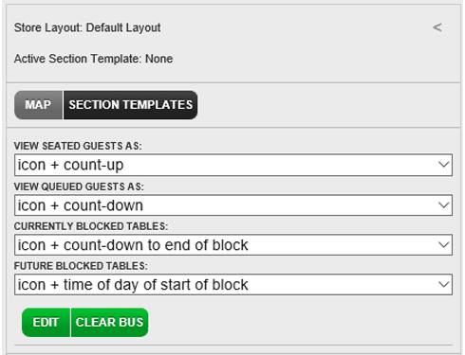Click the EDIT button

(46, 322)
